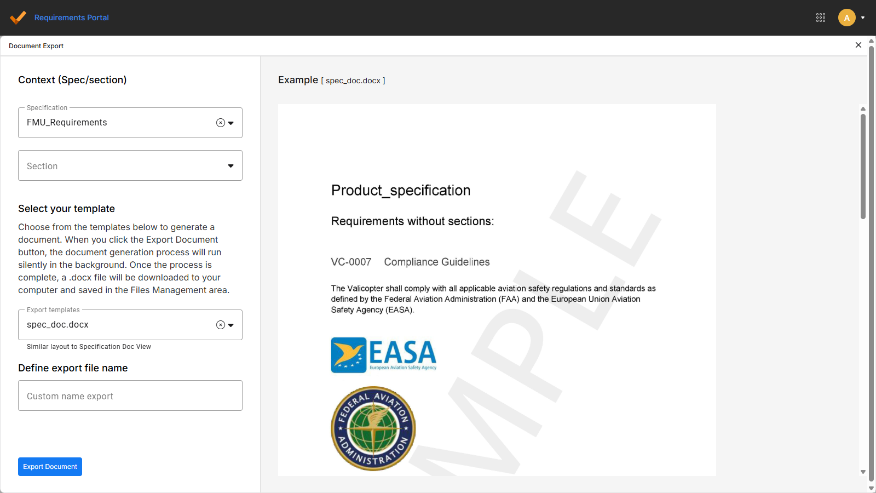Open the user avatar with letter A
The height and width of the screenshot is (493, 876).
click(846, 18)
